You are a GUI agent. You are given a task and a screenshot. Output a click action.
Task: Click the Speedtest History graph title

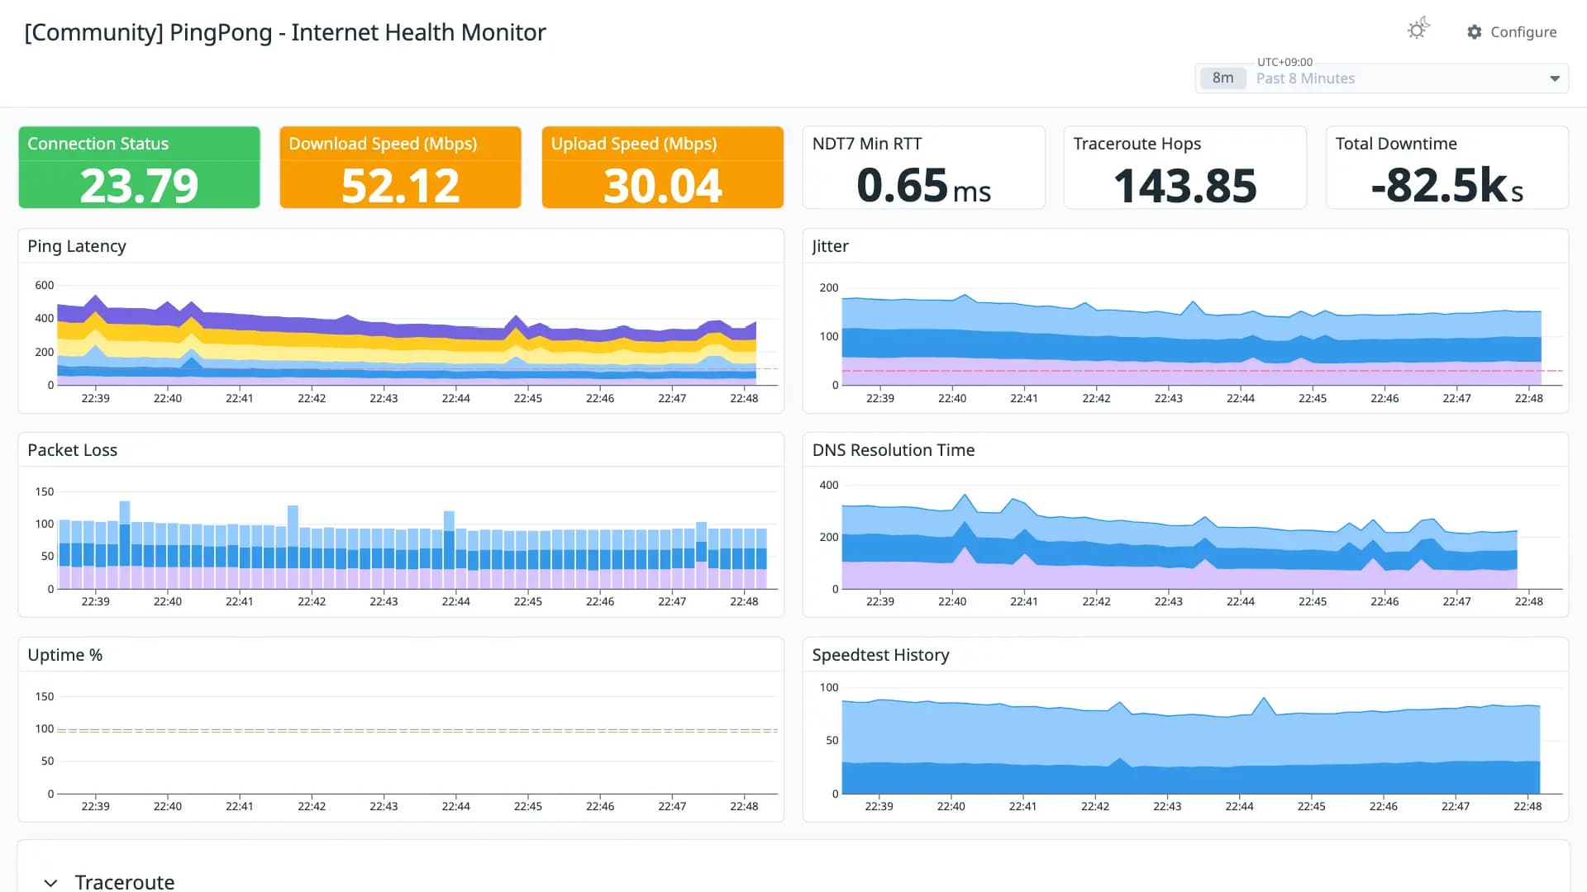pyautogui.click(x=880, y=655)
